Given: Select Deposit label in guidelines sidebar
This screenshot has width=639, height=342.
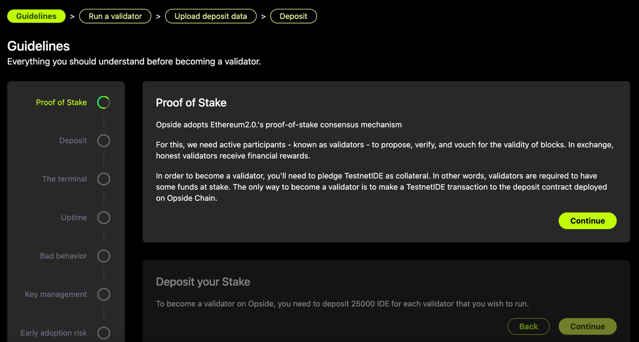Looking at the screenshot, I should tap(73, 141).
